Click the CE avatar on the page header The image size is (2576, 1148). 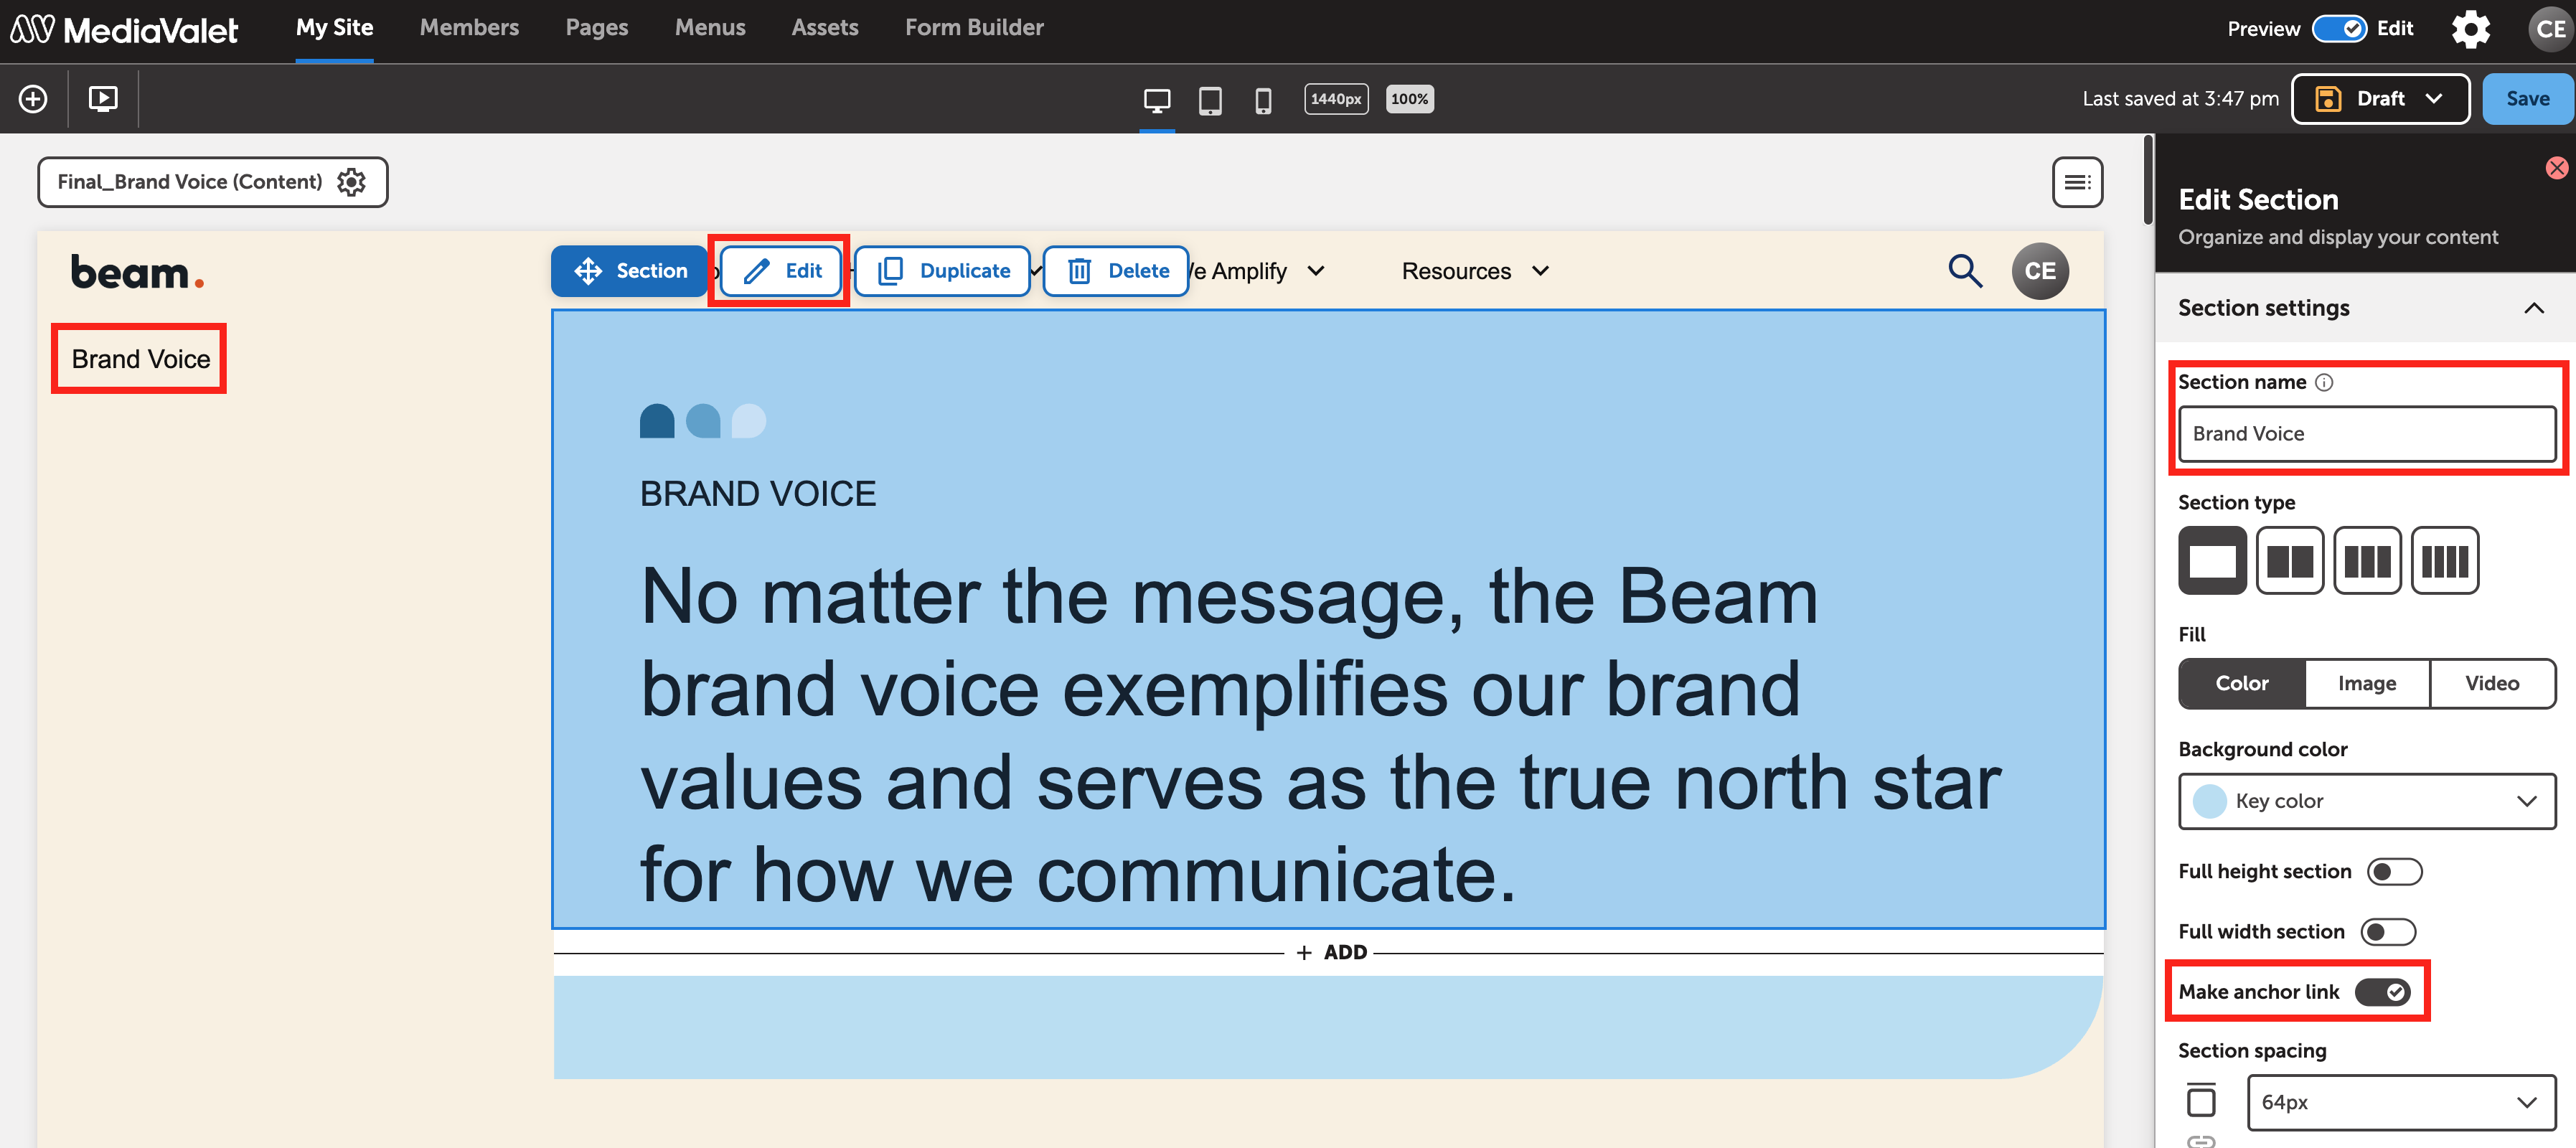click(x=2039, y=271)
